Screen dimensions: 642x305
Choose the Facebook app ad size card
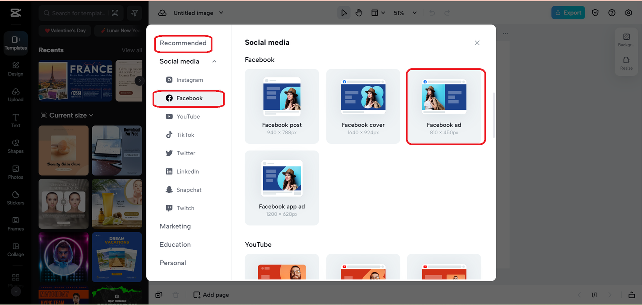pyautogui.click(x=282, y=188)
